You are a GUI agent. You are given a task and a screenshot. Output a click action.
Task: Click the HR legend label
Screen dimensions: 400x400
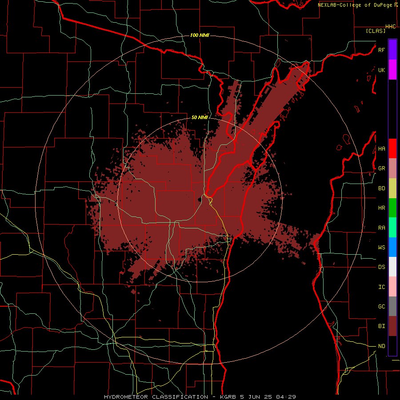pyautogui.click(x=381, y=208)
